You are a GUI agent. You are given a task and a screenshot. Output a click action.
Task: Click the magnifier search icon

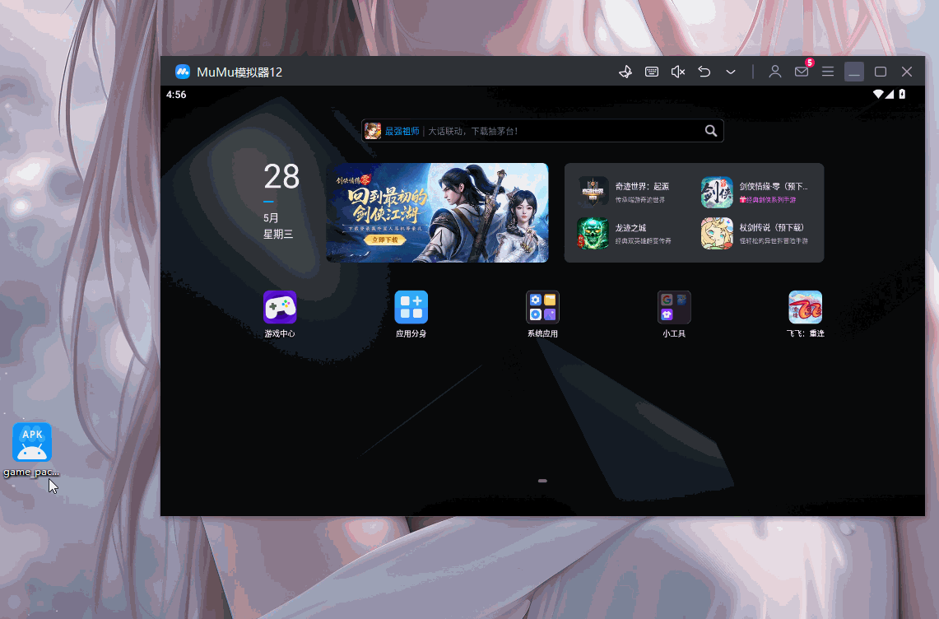(711, 131)
